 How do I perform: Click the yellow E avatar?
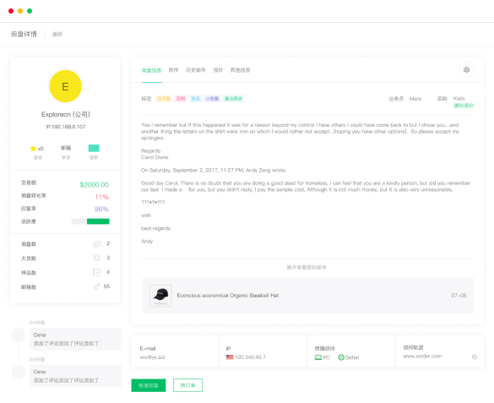[x=66, y=86]
